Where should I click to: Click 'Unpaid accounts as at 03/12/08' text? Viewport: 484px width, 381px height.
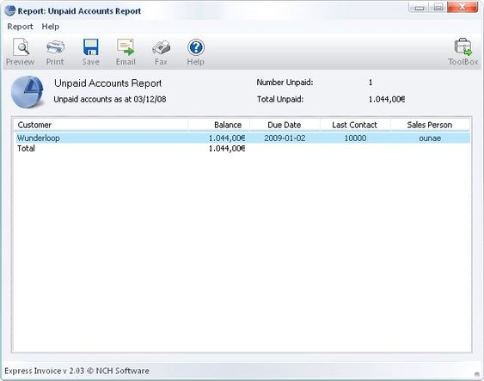(x=110, y=100)
